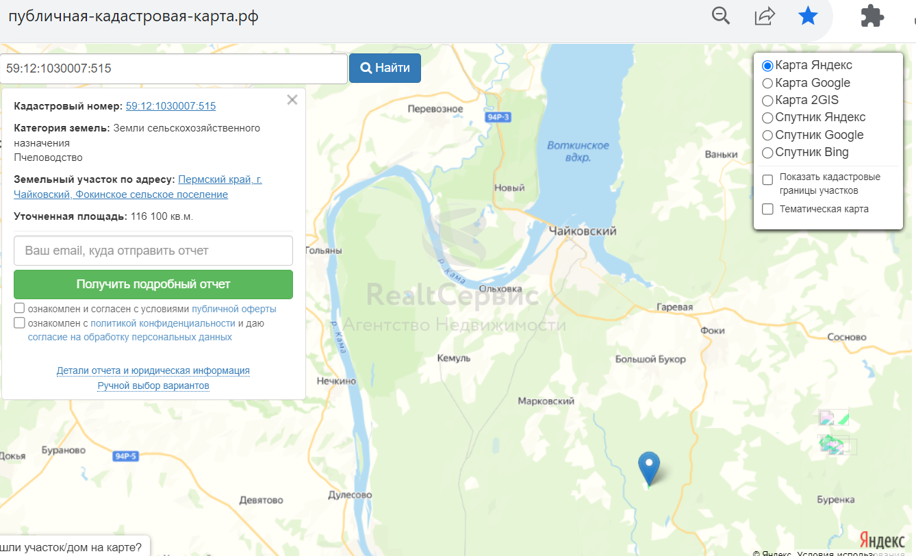Enable Показать кадастровые границы участков checkbox
Viewport: 916px width, 556px height.
[x=768, y=179]
